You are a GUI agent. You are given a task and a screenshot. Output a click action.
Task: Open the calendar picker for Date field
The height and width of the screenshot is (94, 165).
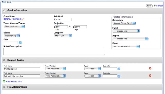20,43
